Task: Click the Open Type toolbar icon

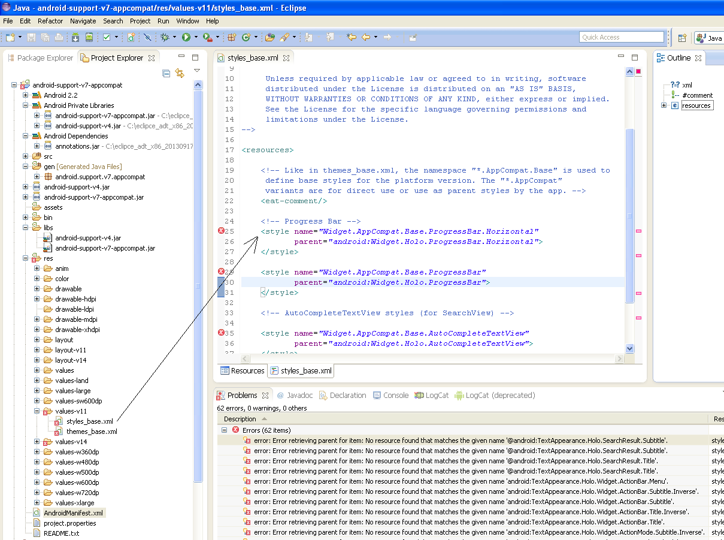Action: pos(270,37)
